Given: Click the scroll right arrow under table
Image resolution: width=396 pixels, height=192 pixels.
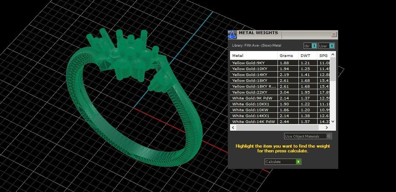Looking at the screenshot, I should (x=327, y=127).
